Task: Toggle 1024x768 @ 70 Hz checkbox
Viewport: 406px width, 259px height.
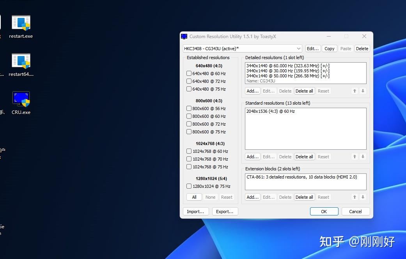Action: 189,159
